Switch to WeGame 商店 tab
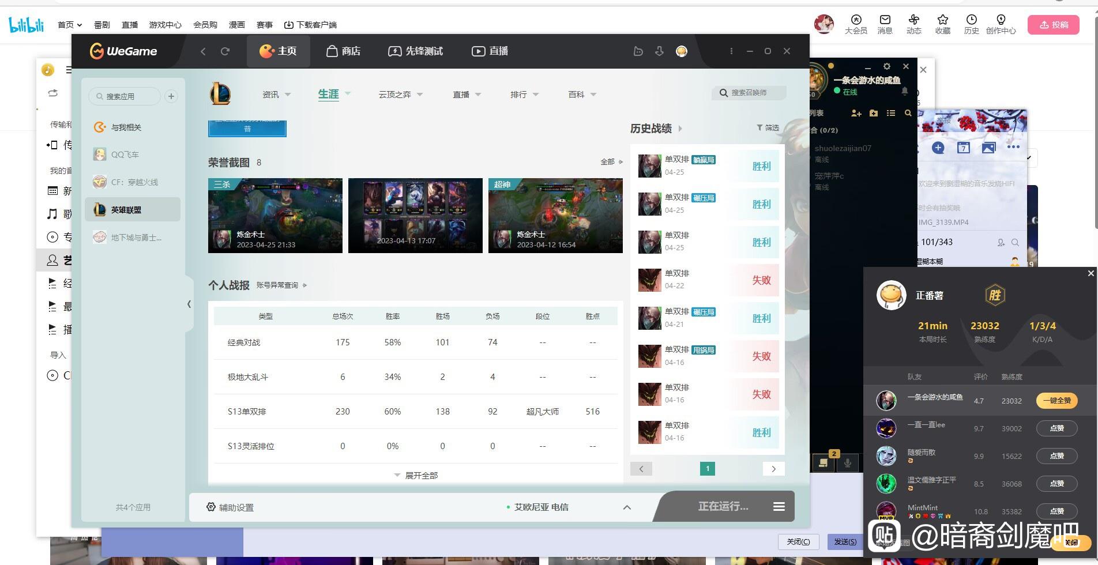The height and width of the screenshot is (565, 1098). pos(343,51)
